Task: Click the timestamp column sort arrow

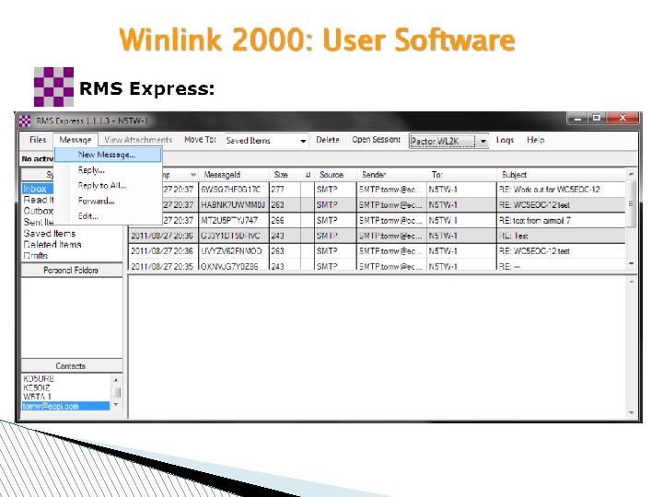Action: pyautogui.click(x=192, y=175)
